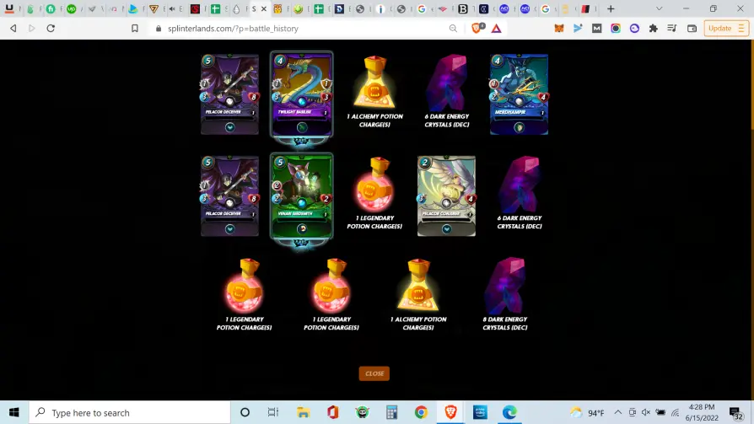Click the Brave Update button
The width and height of the screenshot is (754, 424).
(725, 29)
